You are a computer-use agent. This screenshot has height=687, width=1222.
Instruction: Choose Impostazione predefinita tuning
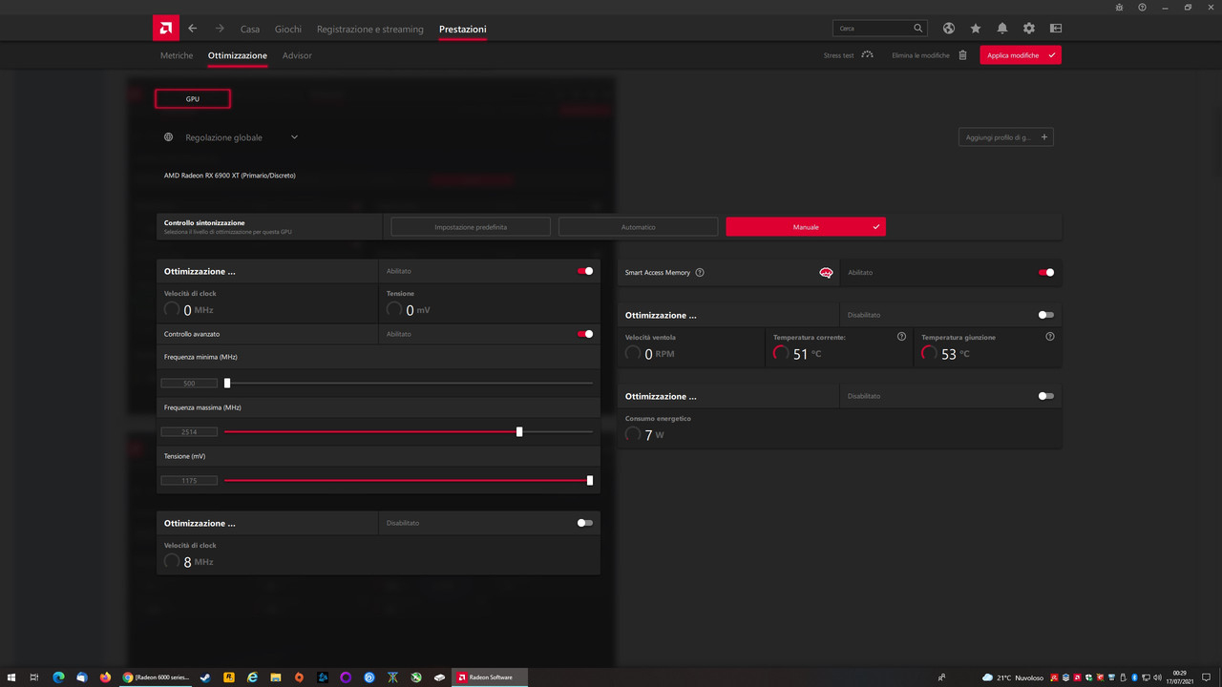pos(471,227)
